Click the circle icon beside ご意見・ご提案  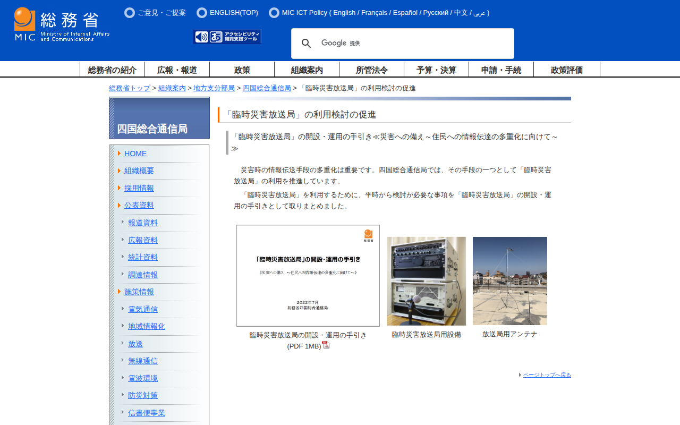130,13
